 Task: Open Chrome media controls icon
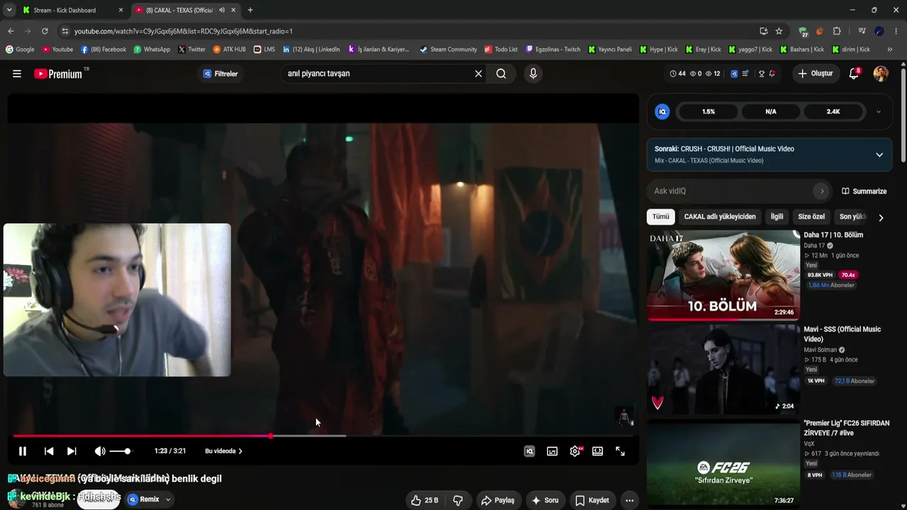(x=862, y=31)
